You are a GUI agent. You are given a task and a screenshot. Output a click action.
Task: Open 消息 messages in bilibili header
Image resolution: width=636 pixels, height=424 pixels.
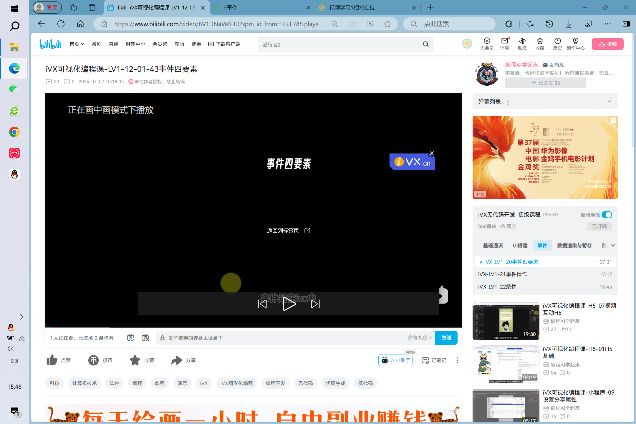point(504,44)
